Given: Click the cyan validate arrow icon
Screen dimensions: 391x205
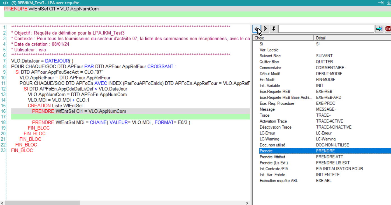Looking at the screenshot, I should (380, 29).
